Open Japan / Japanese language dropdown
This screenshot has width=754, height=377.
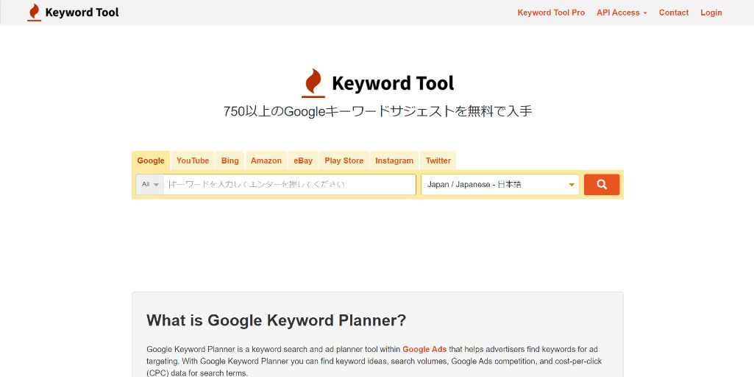point(500,184)
